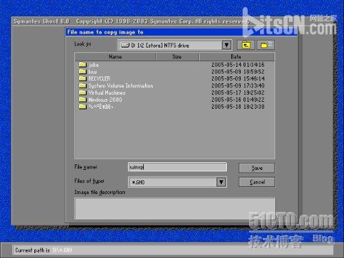Click the joke folder name
Viewport: 344px width, 258px height.
click(94, 65)
